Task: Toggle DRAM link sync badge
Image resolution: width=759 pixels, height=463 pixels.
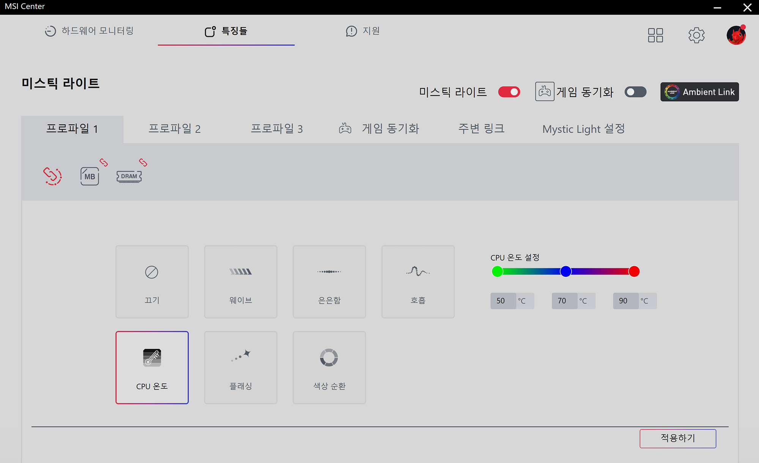Action: click(x=143, y=162)
